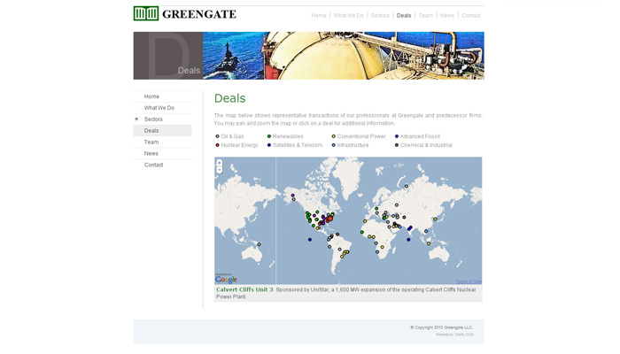Select the brown marker in Central Asia
The height and width of the screenshot is (354, 620).
click(404, 218)
